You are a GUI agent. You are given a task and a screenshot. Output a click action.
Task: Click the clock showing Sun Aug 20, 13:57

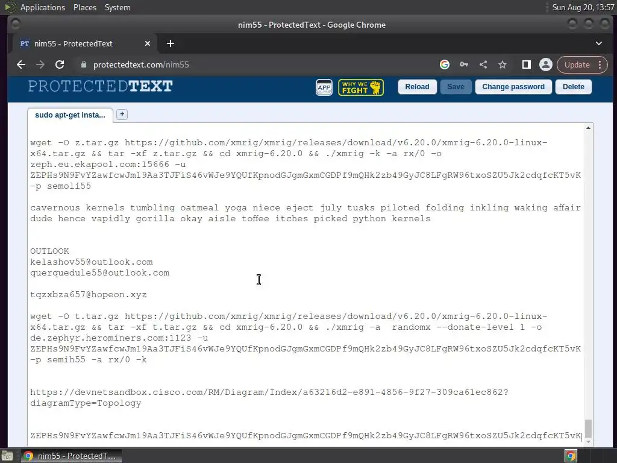click(583, 7)
